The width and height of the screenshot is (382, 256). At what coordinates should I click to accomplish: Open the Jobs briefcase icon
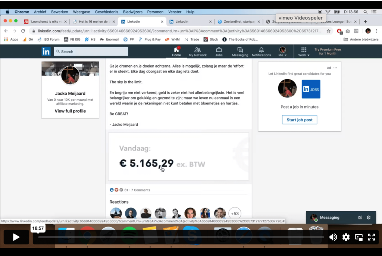tap(219, 50)
